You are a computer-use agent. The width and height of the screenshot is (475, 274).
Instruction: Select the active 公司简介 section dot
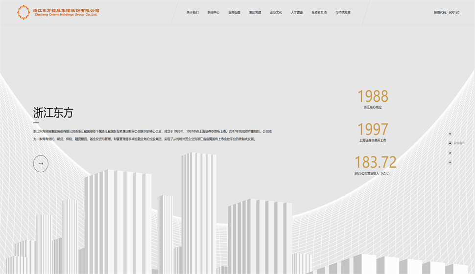point(450,143)
